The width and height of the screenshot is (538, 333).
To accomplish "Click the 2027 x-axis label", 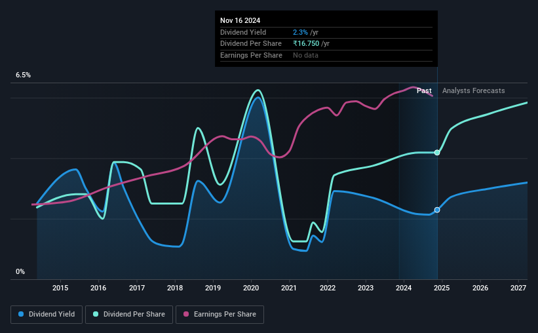I will 518,288.
